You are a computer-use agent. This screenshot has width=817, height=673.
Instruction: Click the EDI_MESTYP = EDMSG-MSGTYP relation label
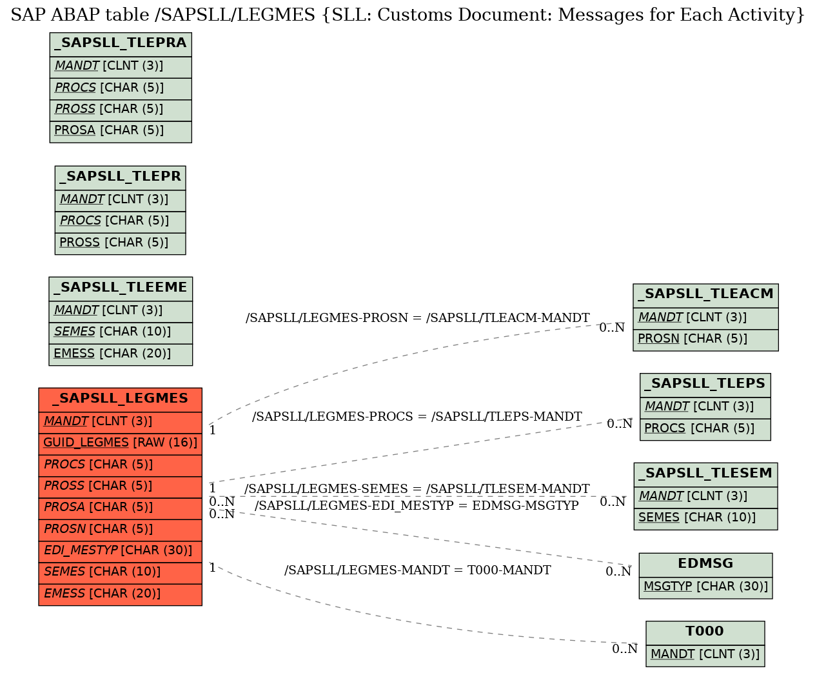click(x=417, y=506)
